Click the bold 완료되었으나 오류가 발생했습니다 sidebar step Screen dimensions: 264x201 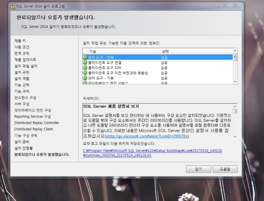42,154
